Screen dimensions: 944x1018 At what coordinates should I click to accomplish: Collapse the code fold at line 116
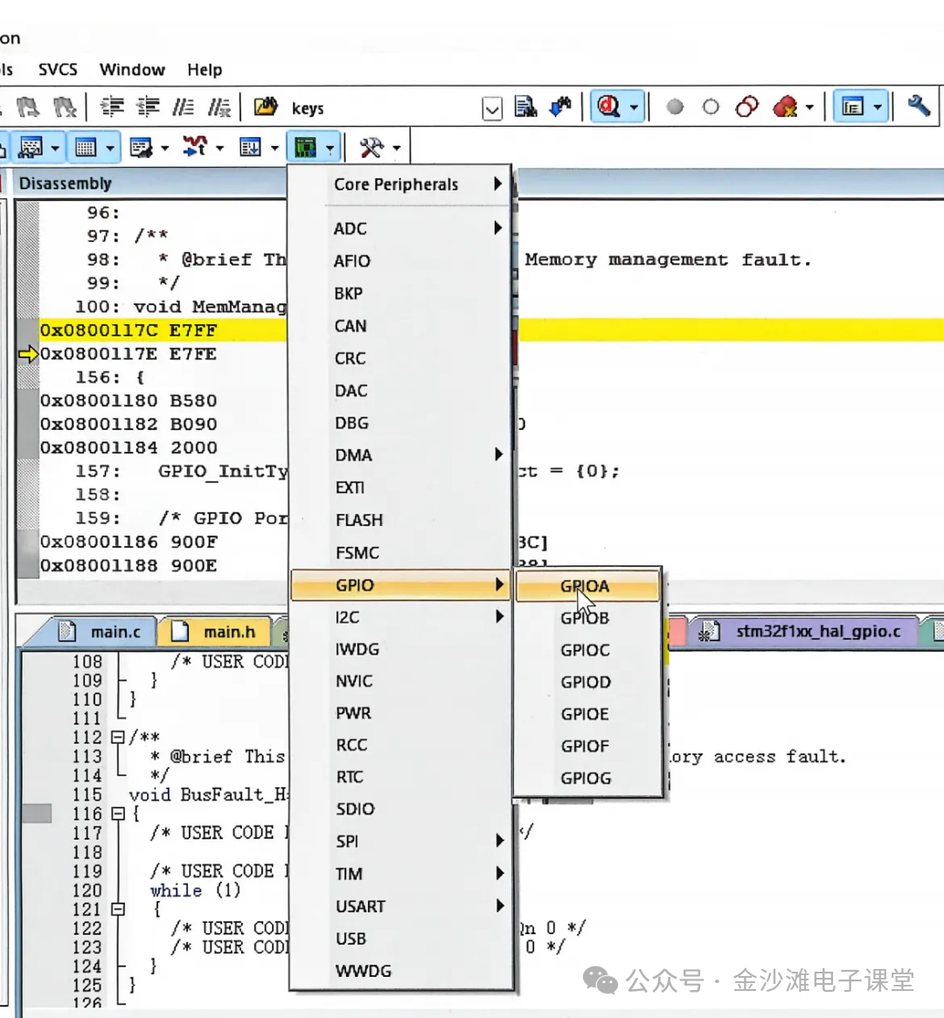(x=117, y=814)
